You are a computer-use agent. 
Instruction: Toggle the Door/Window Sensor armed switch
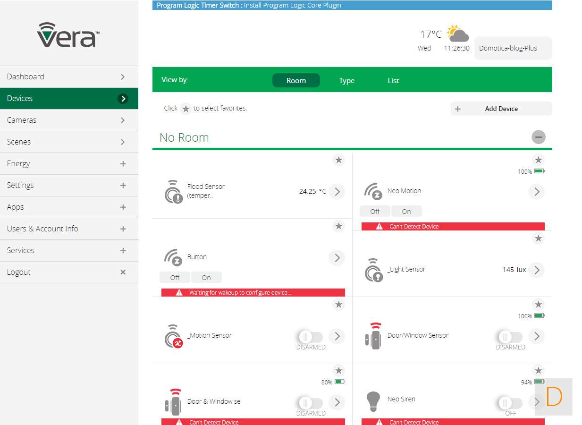(x=510, y=337)
